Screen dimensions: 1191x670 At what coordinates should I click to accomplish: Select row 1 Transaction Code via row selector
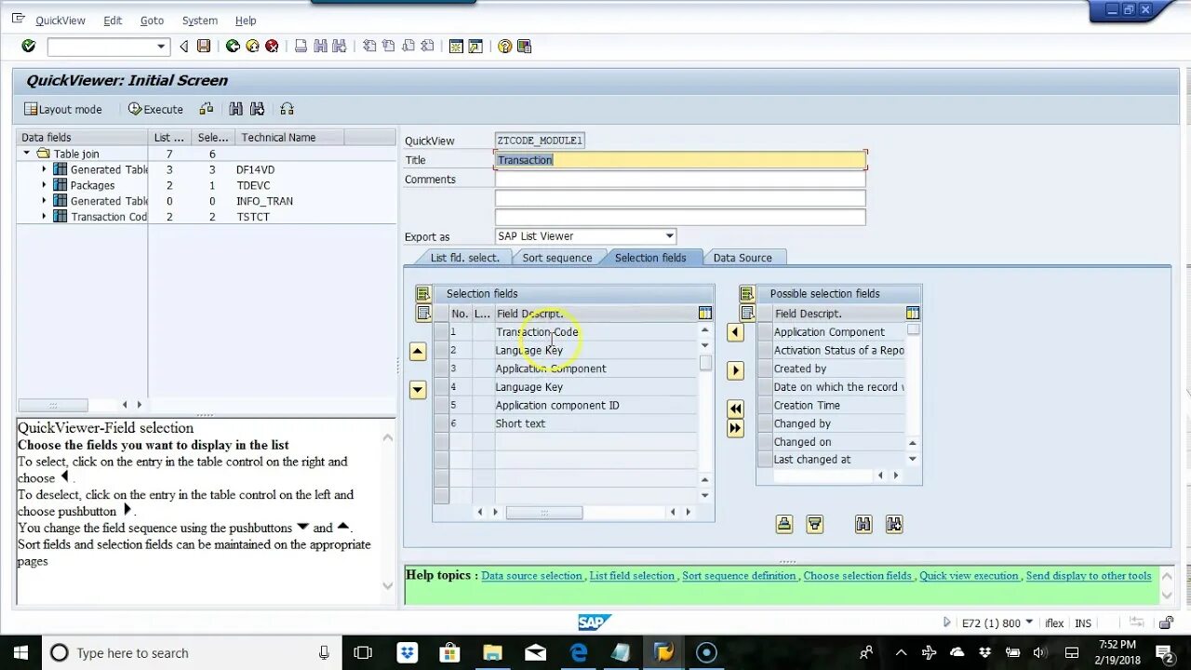[441, 332]
